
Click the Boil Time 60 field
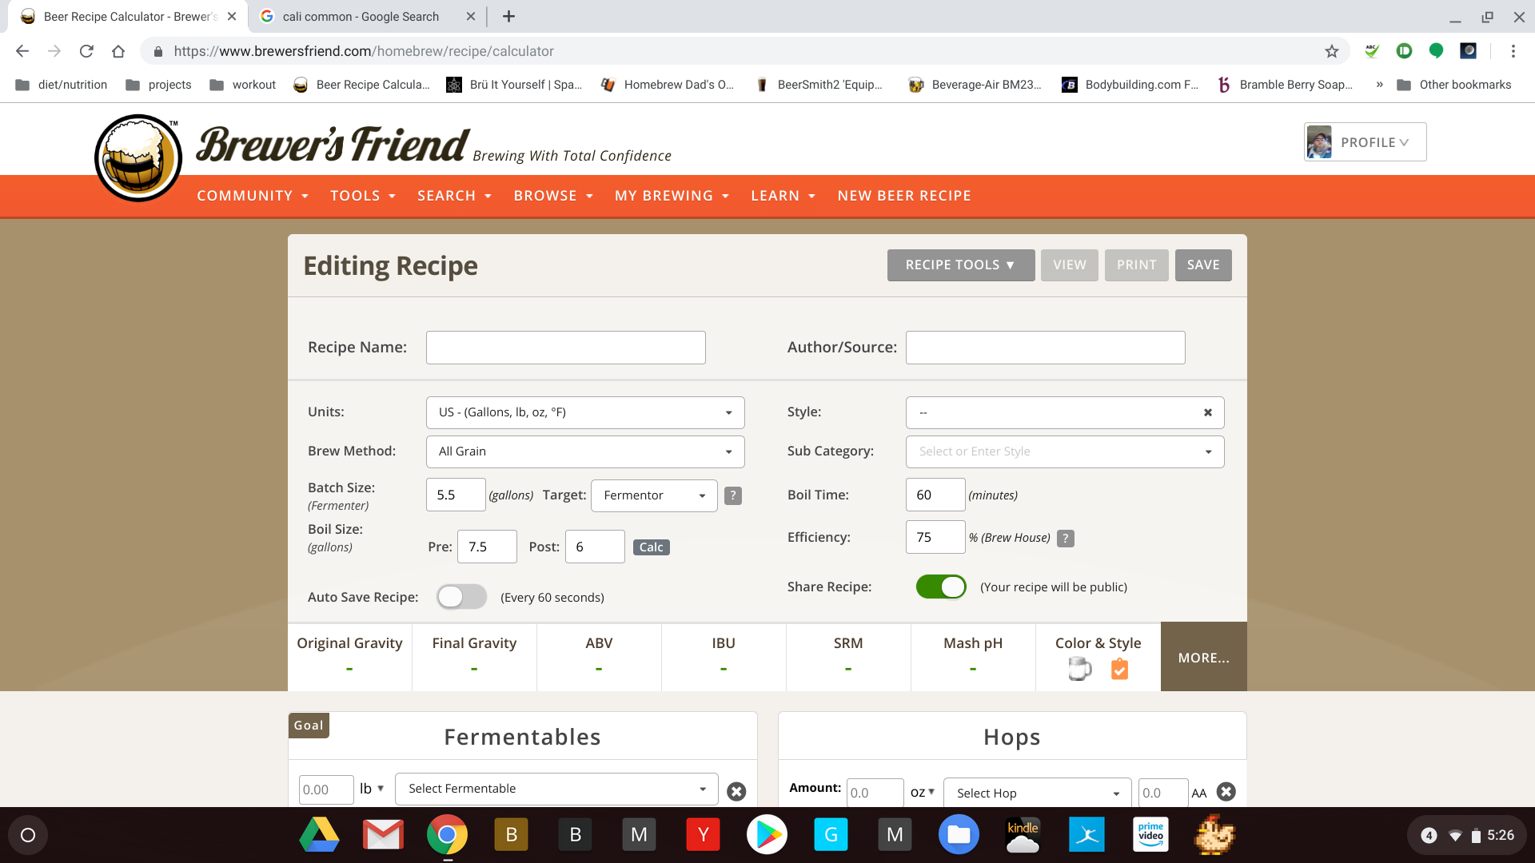(x=935, y=495)
